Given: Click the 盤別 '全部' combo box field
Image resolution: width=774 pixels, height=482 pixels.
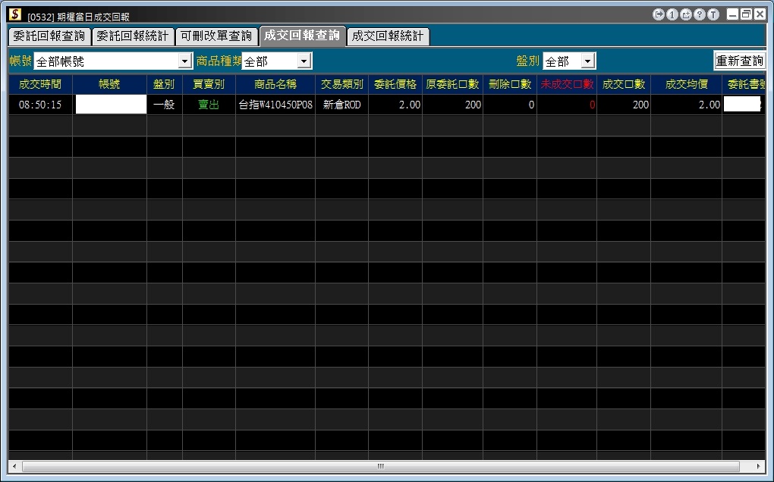Looking at the screenshot, I should 568,61.
